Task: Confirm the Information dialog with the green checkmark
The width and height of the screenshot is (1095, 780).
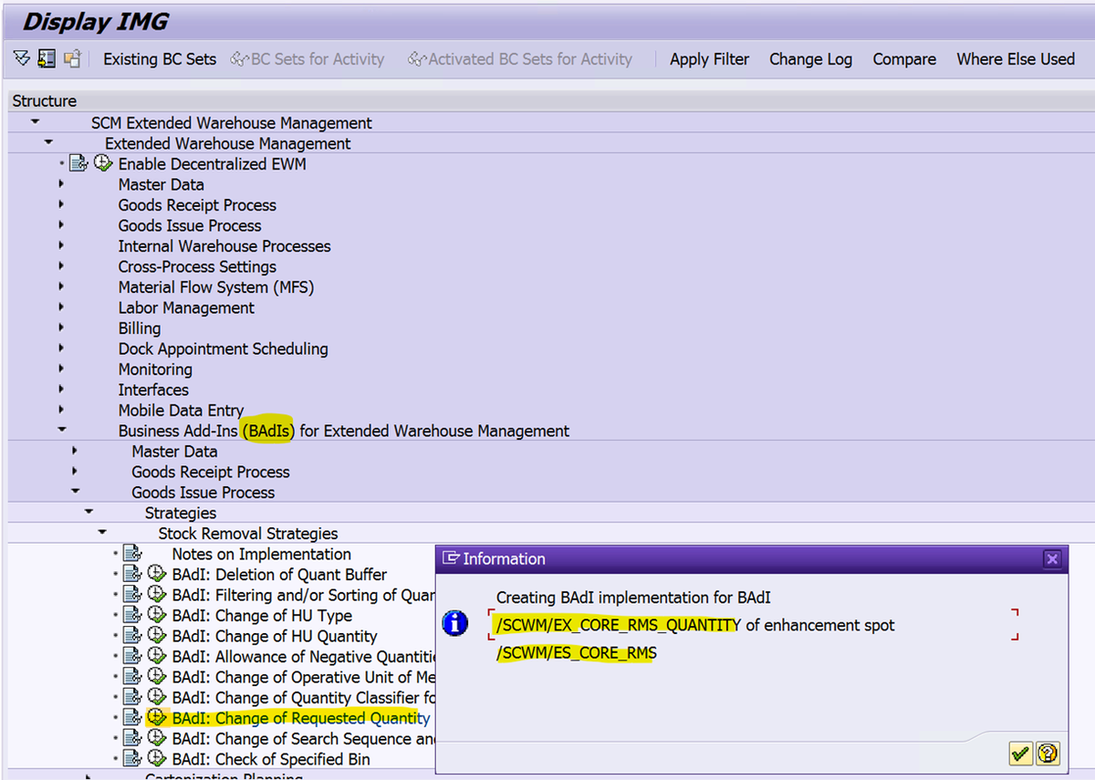Action: coord(1020,753)
